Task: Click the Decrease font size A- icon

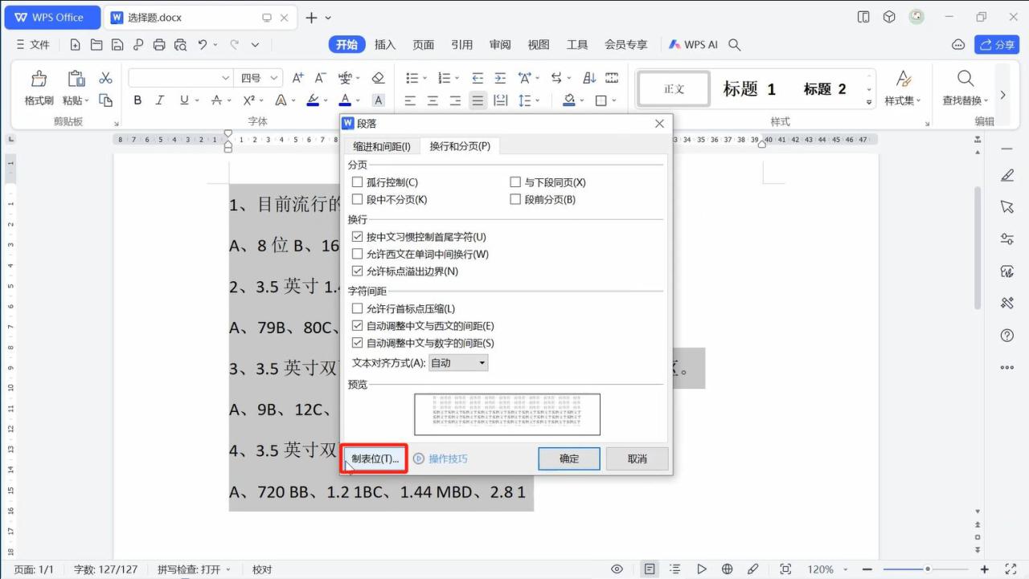Action: point(320,78)
